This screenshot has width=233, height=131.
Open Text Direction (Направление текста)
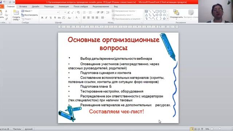(124, 11)
